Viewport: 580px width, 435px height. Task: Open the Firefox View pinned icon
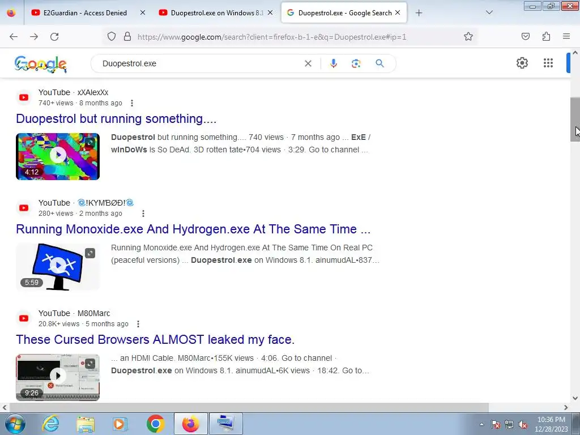(x=11, y=12)
